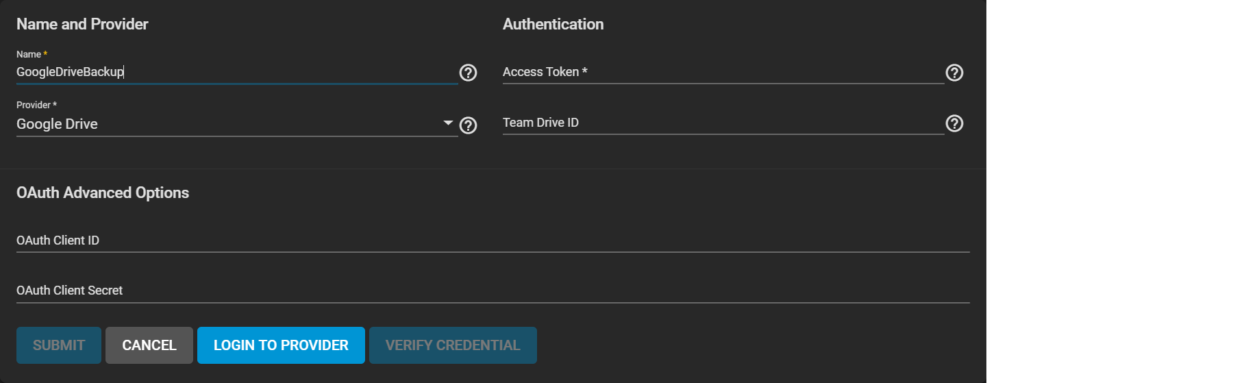Screen dimensions: 1233x383
Task: Click the Team Drive ID help icon
Action: [954, 123]
